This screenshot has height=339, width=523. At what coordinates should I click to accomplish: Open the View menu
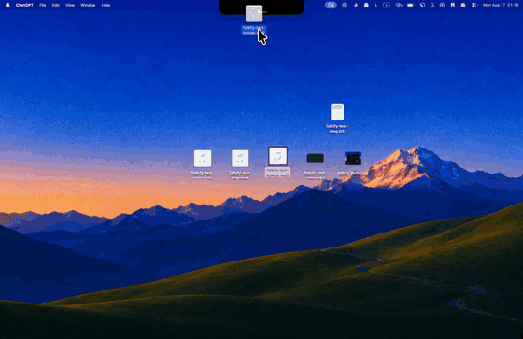[70, 5]
